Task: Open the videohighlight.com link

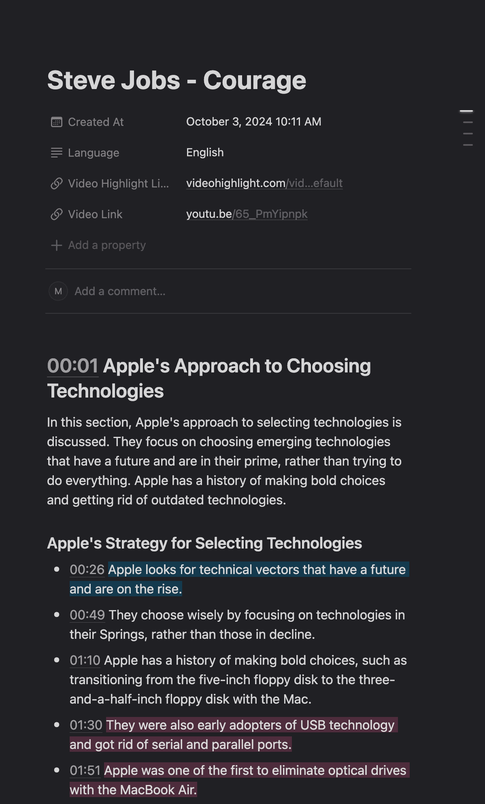Action: click(x=264, y=183)
